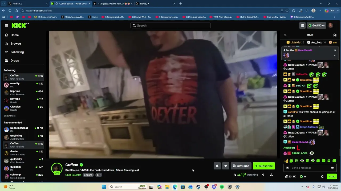The width and height of the screenshot is (341, 191).
Task: Open the emoji picker in chat
Action: point(332,168)
